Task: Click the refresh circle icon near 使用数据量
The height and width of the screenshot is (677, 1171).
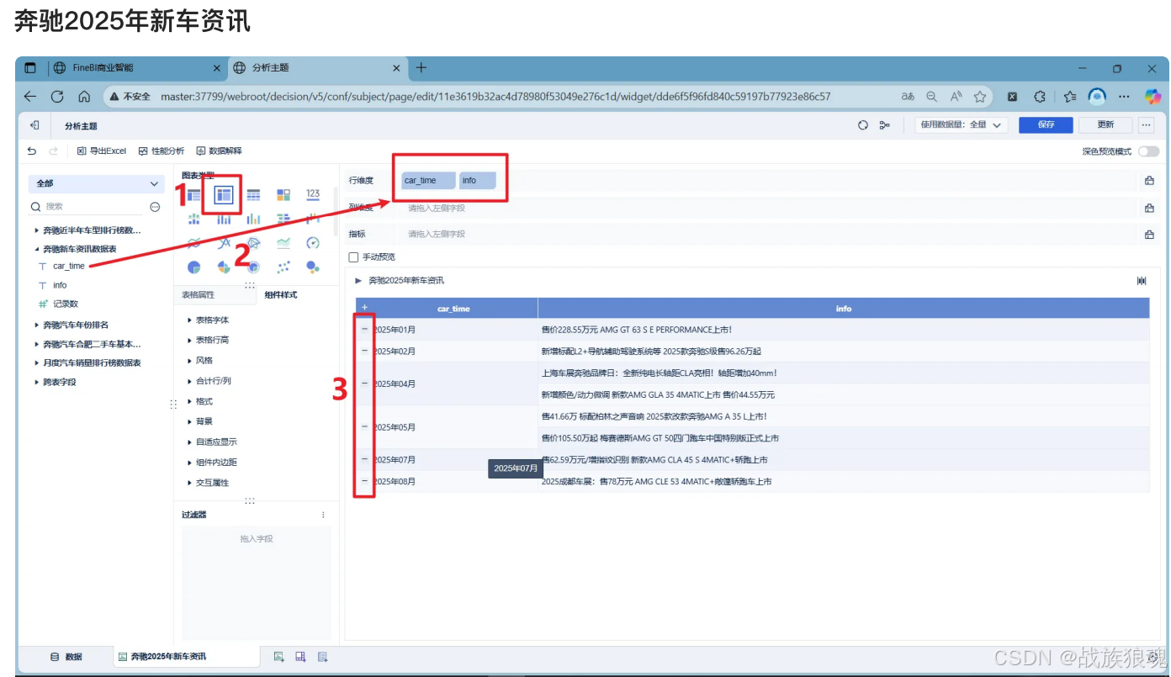Action: 862,125
